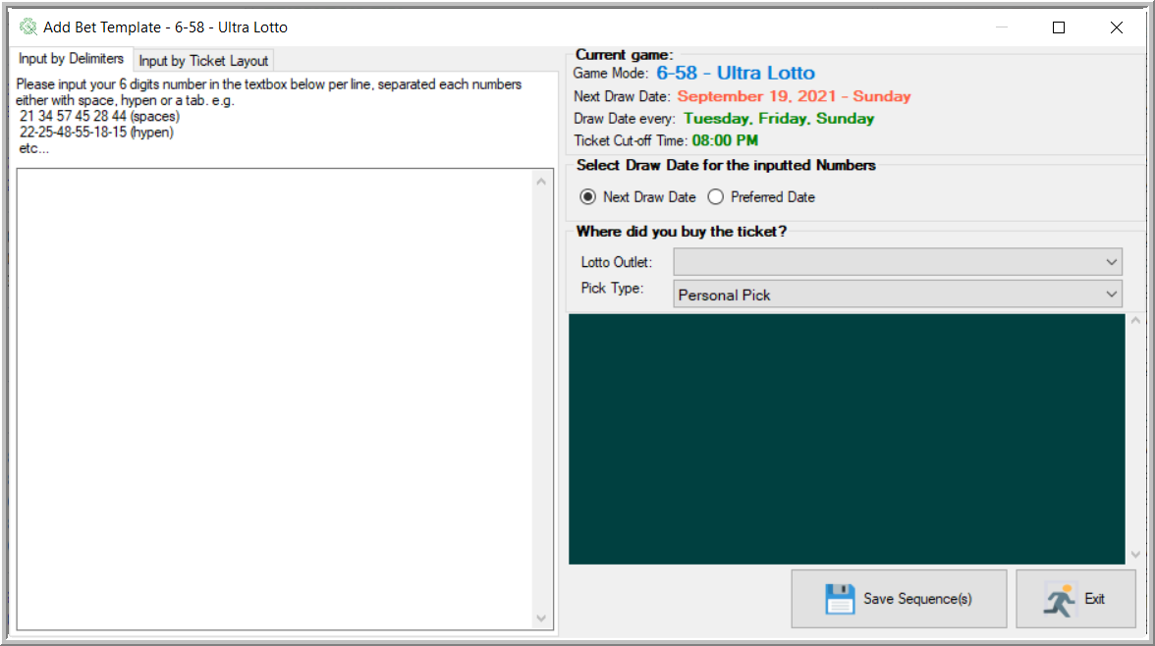Image resolution: width=1155 pixels, height=646 pixels.
Task: Click the textbox scroll down arrow
Action: [x=541, y=619]
